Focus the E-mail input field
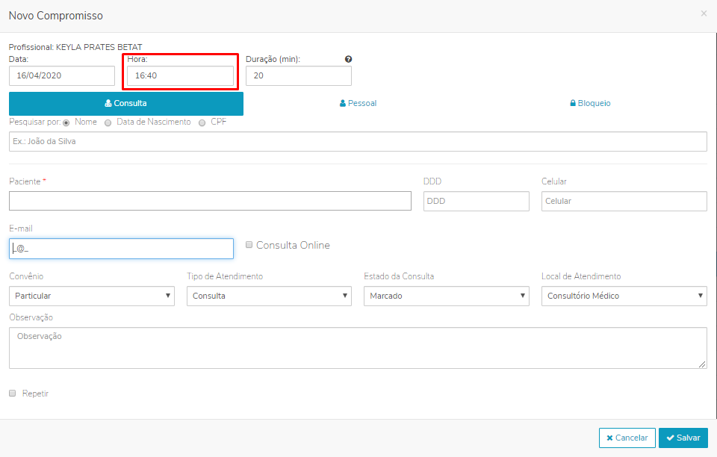 121,249
